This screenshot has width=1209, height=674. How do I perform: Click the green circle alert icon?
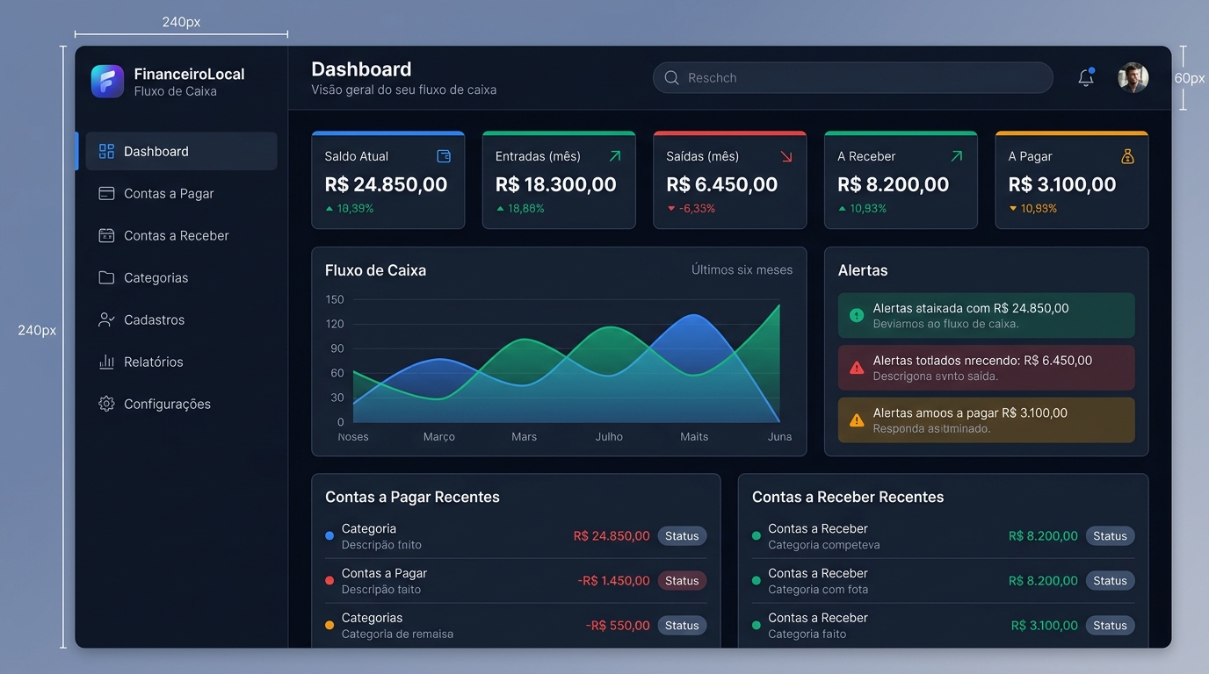click(857, 315)
